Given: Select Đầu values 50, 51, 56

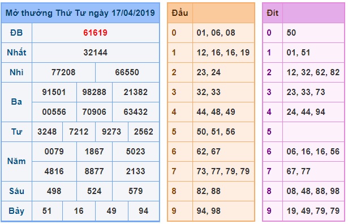Looking at the screenshot, I should (216, 132).
